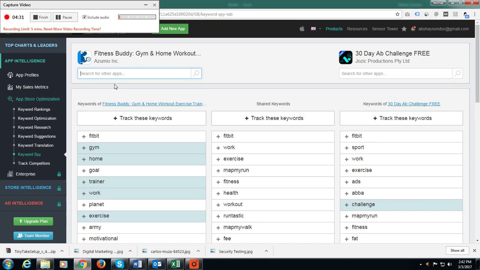Open the 30 Day Ab Challenge FREE link
This screenshot has width=480, height=270.
414,104
